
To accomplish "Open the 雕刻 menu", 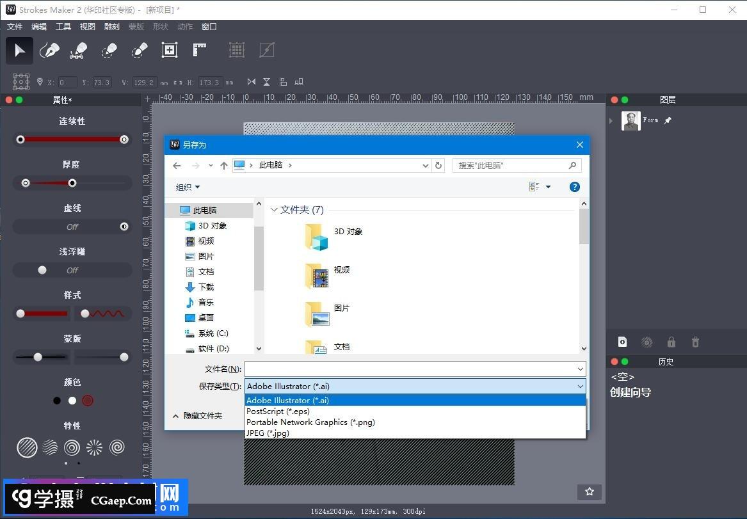I will 111,27.
